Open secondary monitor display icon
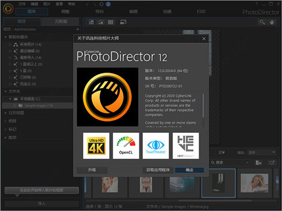The image size is (282, 211). 123,22
